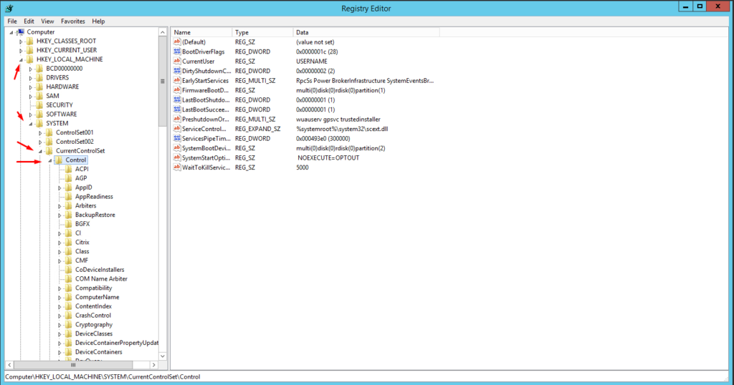The width and height of the screenshot is (734, 385).
Task: Expand the ComputerName key
Action: 59,298
